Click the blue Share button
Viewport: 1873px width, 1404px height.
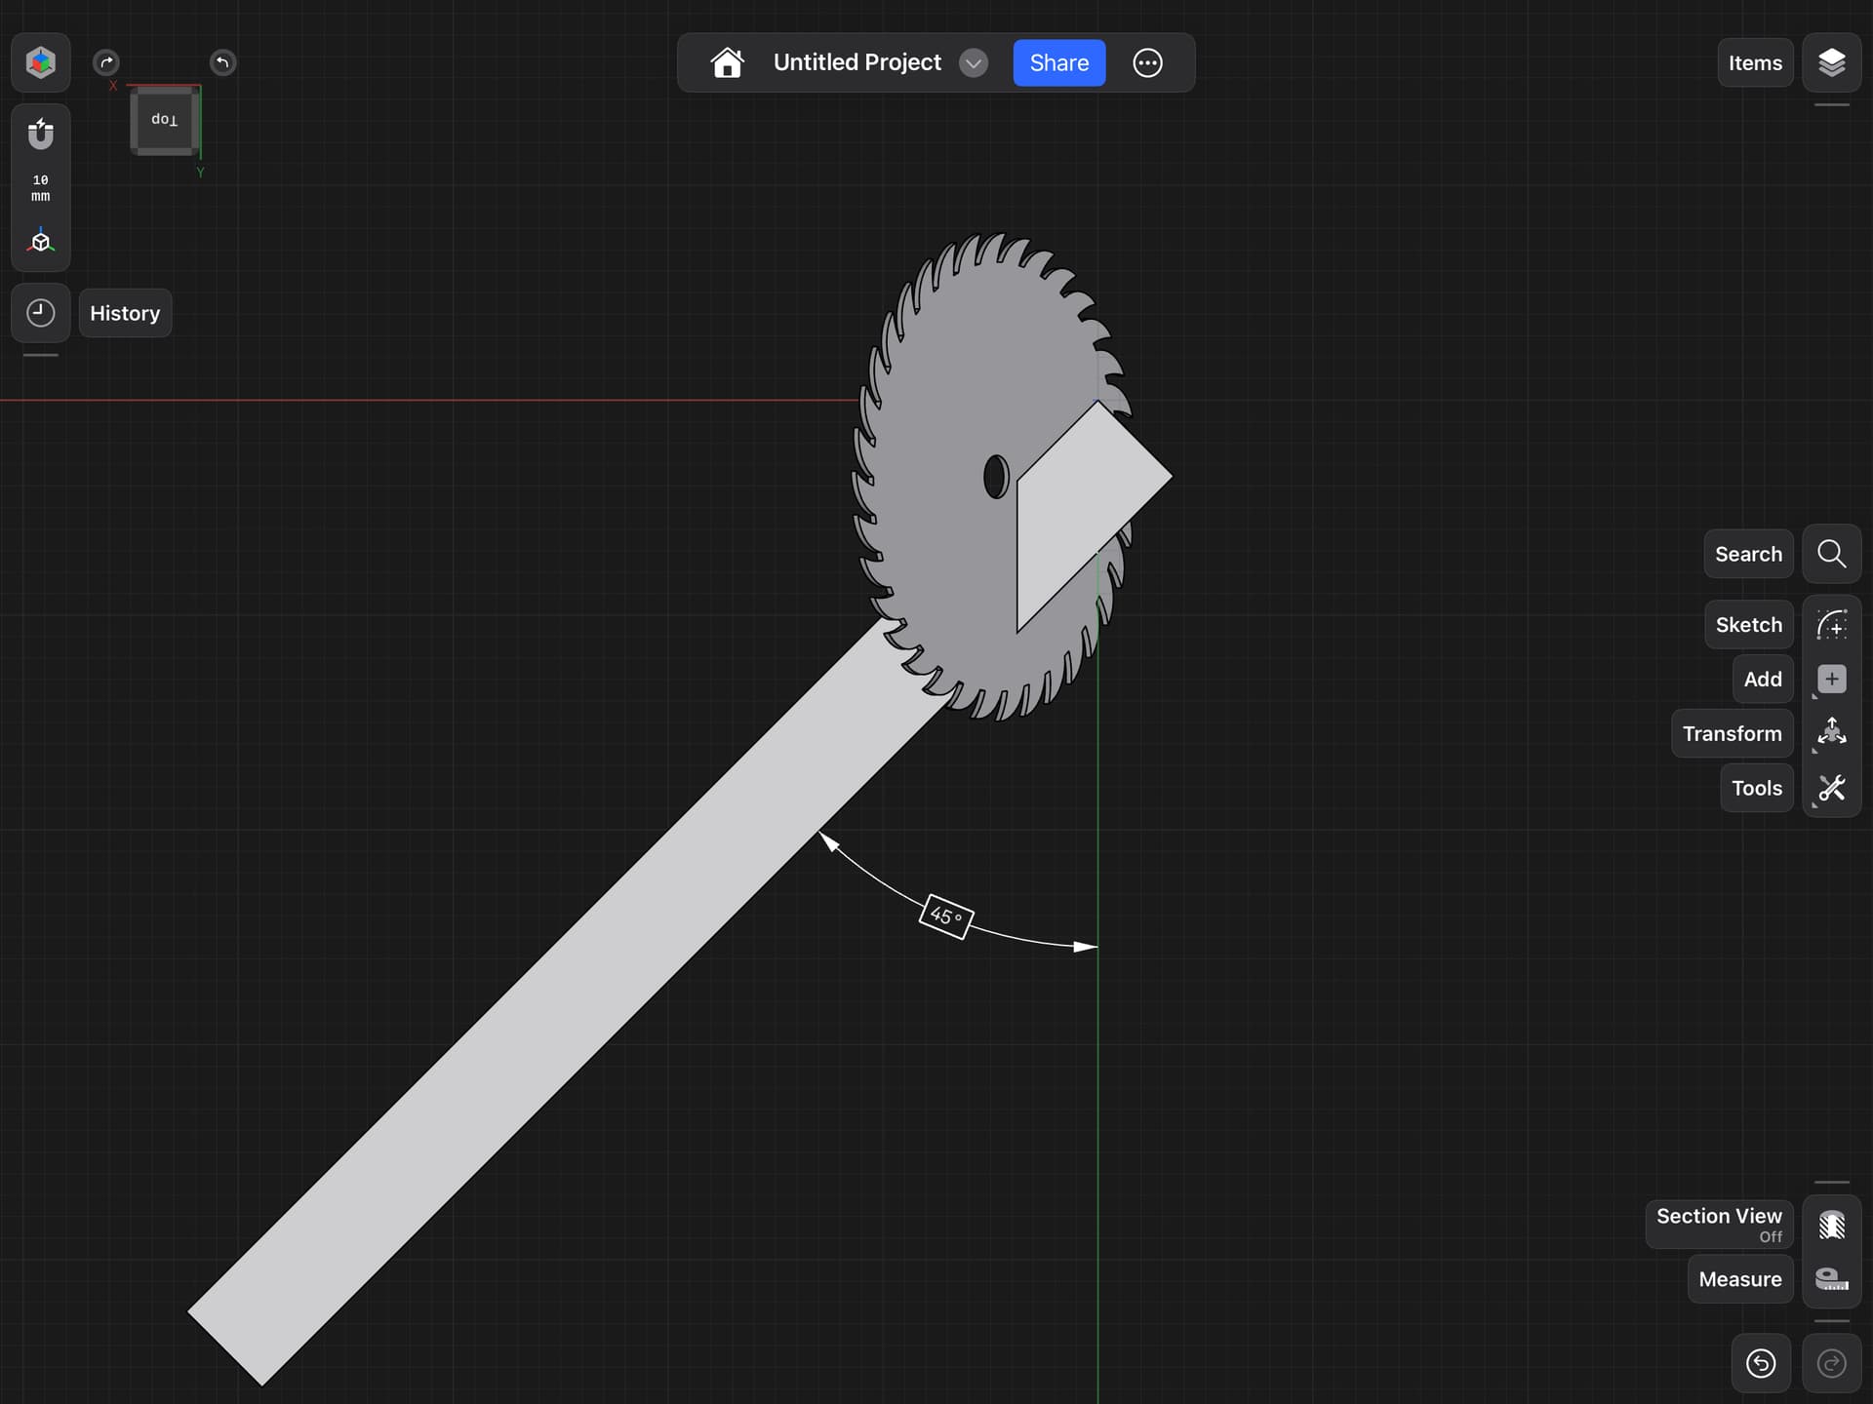(x=1058, y=62)
